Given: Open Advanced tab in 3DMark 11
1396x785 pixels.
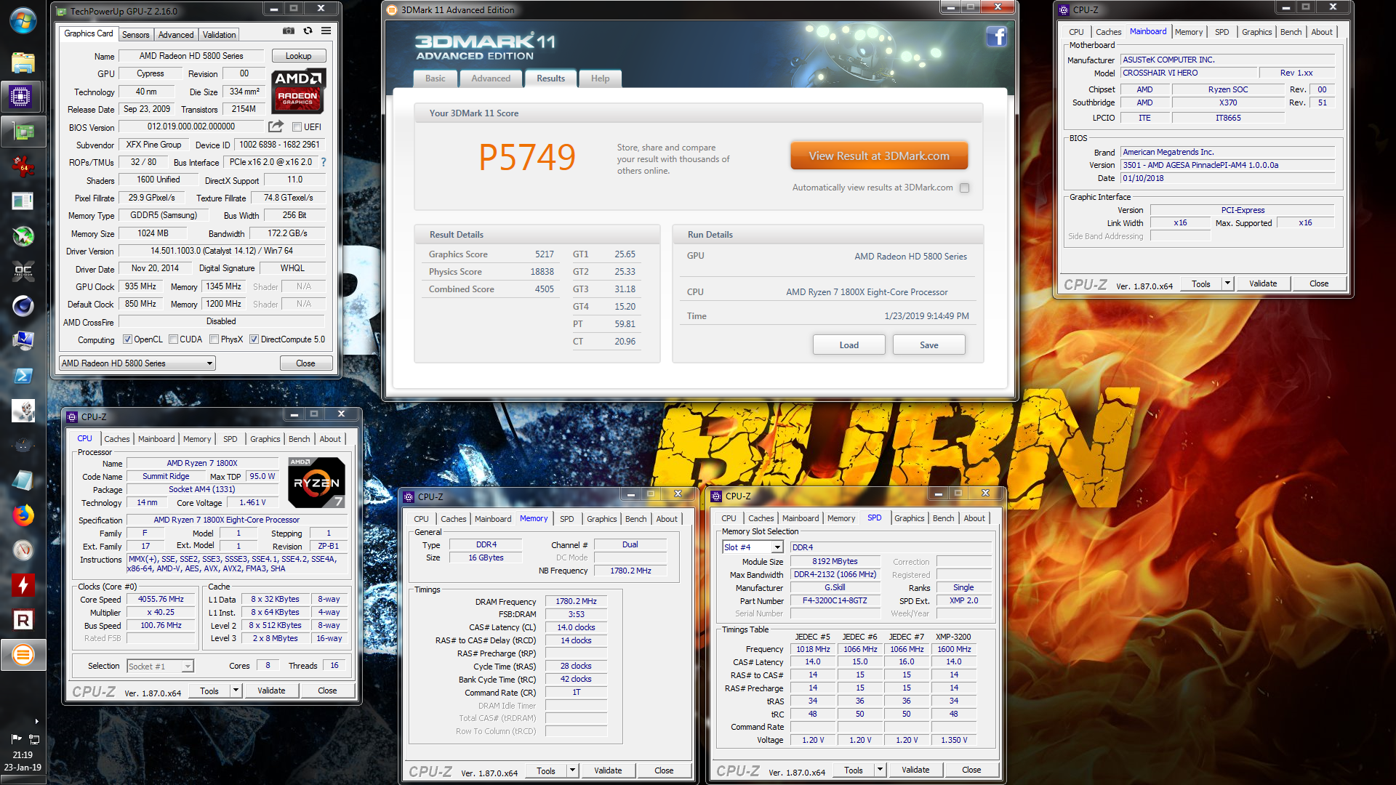Looking at the screenshot, I should (x=491, y=78).
